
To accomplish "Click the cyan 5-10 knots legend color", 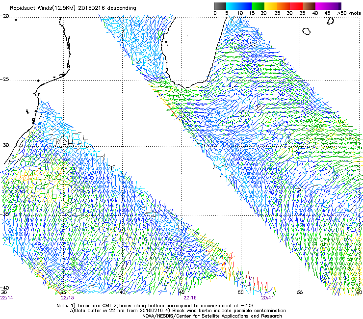I will 233,6.
